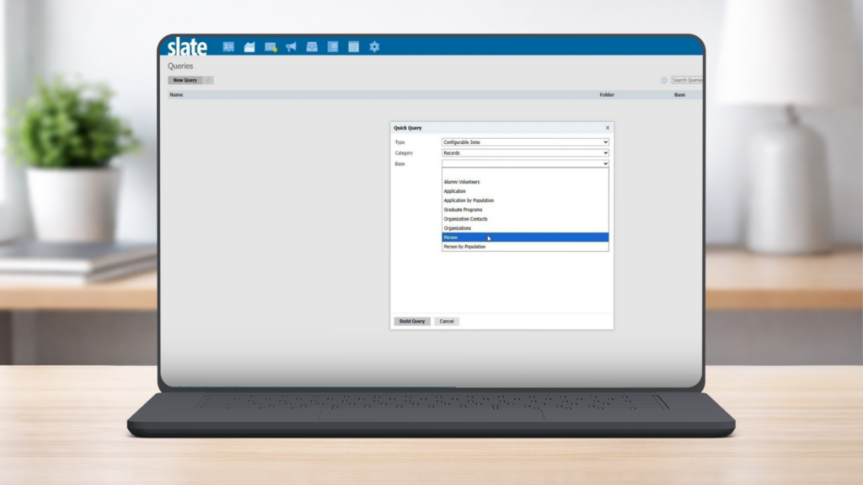Select Organizations option
This screenshot has height=485, width=863.
(525, 228)
